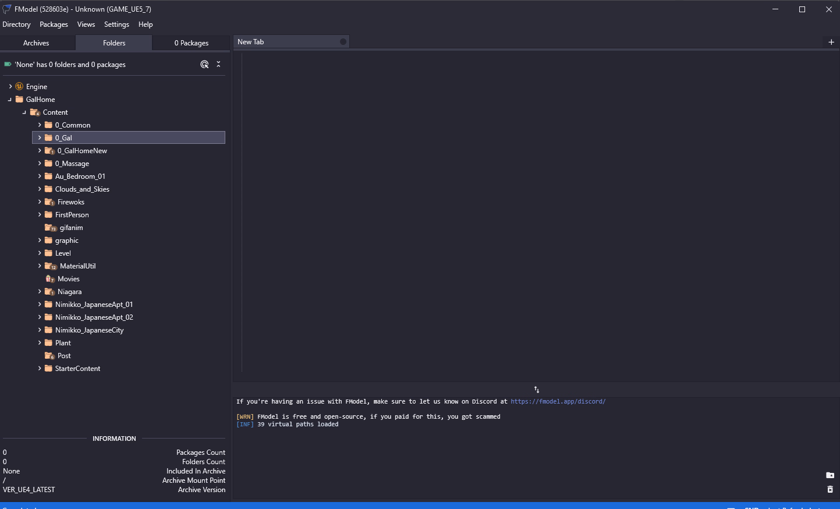Maximize the FModel window
Image resolution: width=840 pixels, height=509 pixels.
(802, 9)
